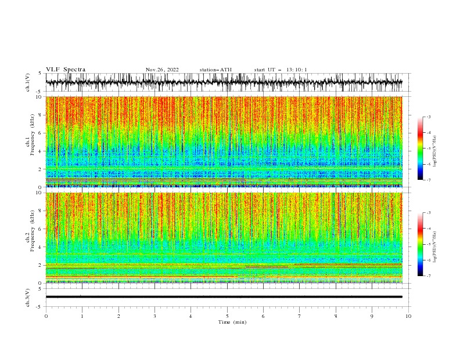The height and width of the screenshot is (355, 460).
Task: Click the time axis tick labeled "3"
Action: (x=154, y=316)
